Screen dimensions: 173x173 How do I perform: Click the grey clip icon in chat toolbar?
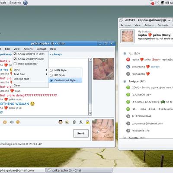[74, 122]
